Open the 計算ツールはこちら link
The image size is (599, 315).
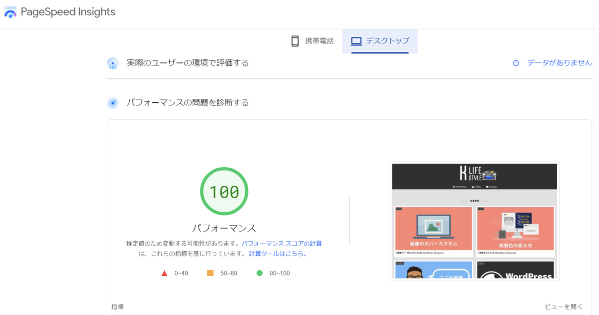pyautogui.click(x=277, y=253)
